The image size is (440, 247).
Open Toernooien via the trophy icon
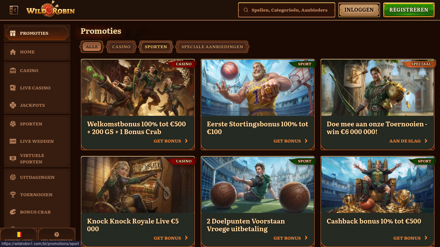13,195
